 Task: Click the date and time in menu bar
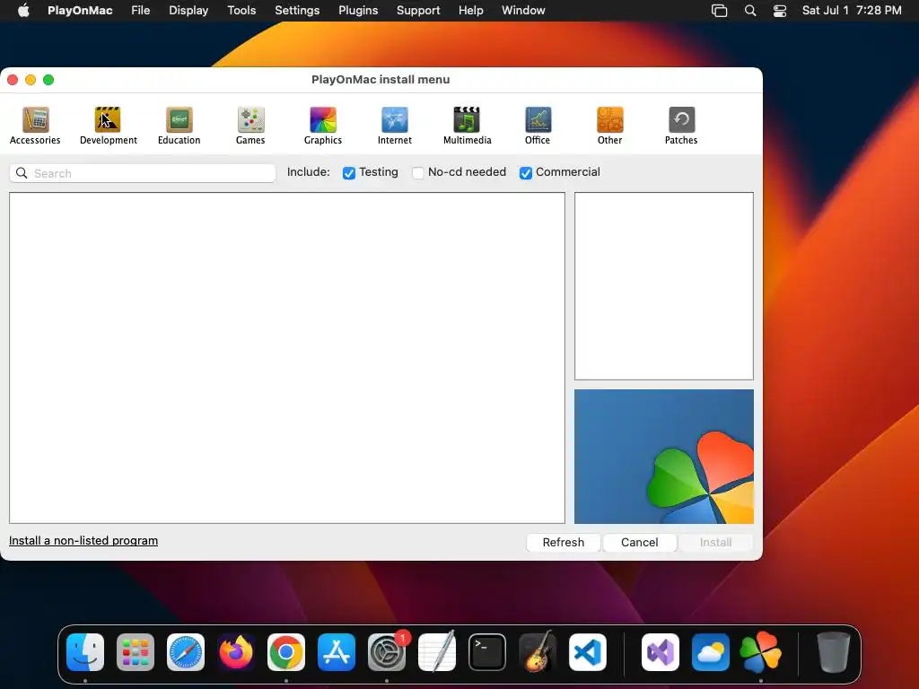(852, 11)
